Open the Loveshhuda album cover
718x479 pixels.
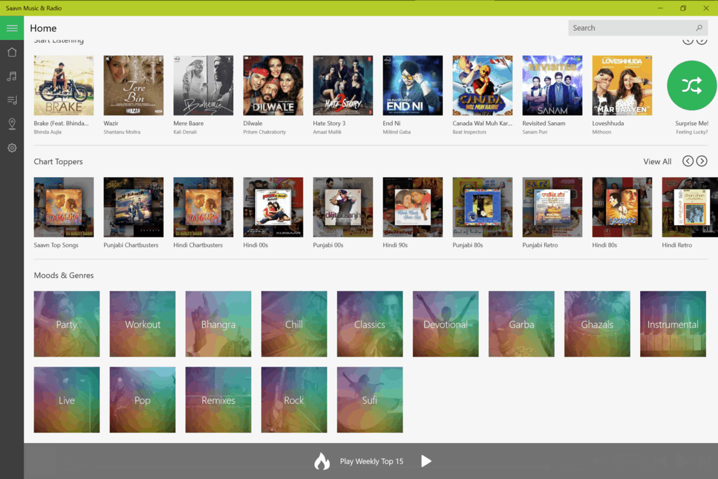622,85
